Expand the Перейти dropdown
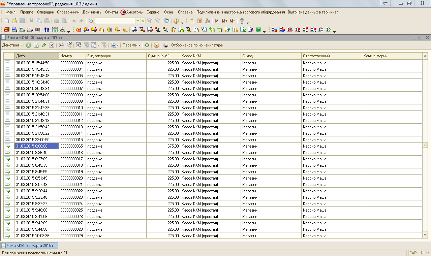The height and width of the screenshot is (256, 431). click(131, 45)
